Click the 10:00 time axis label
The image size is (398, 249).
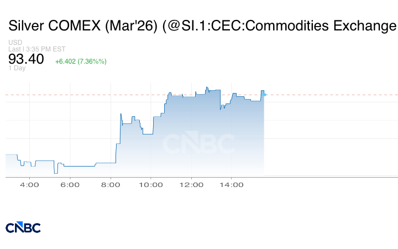151,185
